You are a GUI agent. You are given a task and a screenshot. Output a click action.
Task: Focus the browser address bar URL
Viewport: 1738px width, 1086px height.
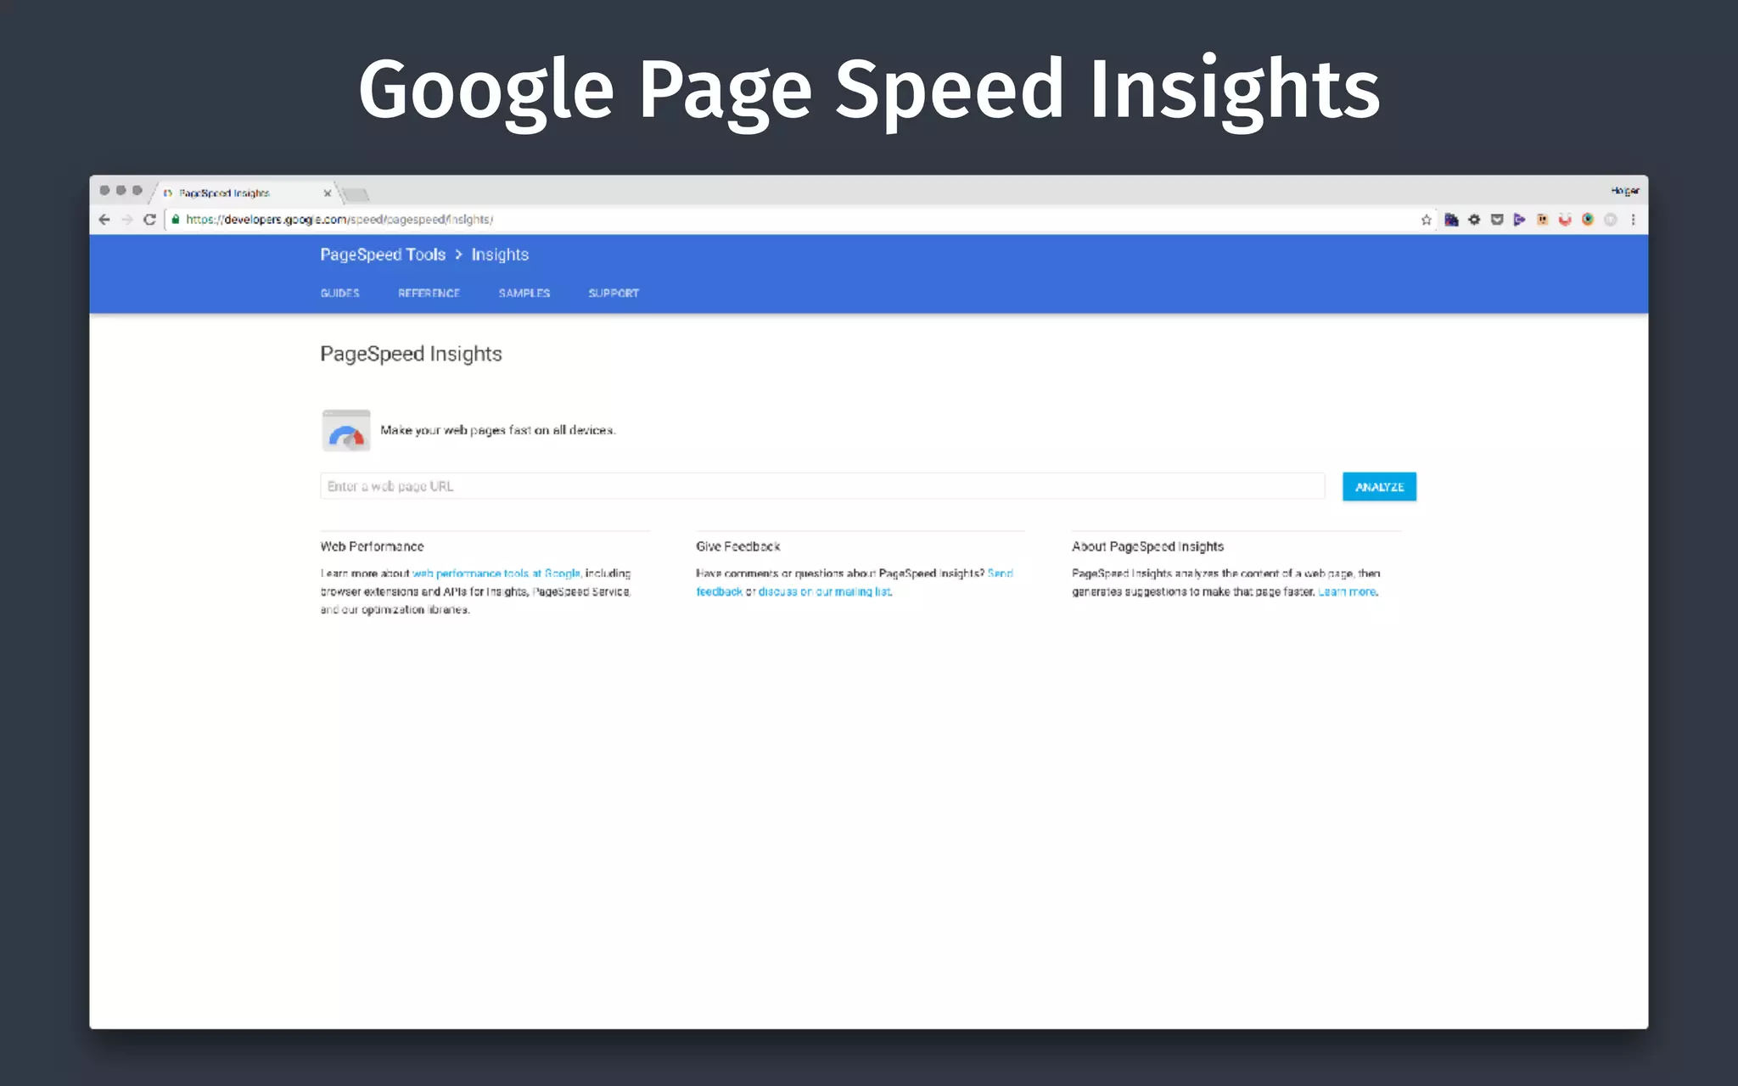(x=339, y=220)
